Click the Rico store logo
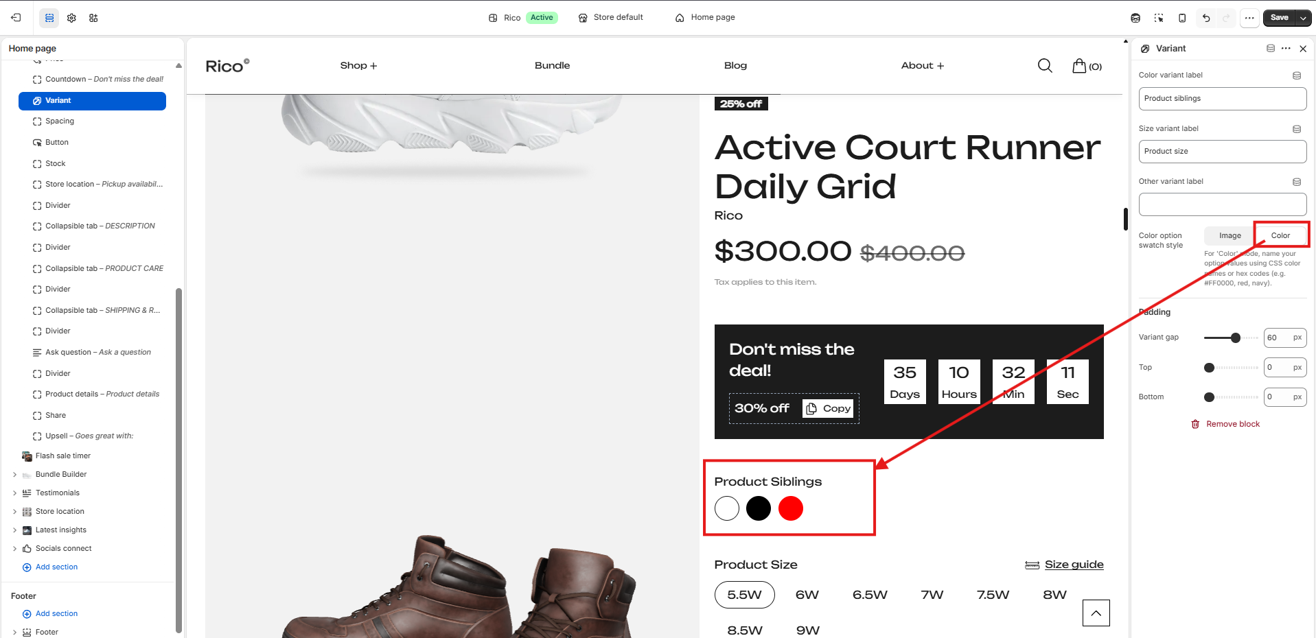Viewport: 1316px width, 638px height. [x=227, y=66]
